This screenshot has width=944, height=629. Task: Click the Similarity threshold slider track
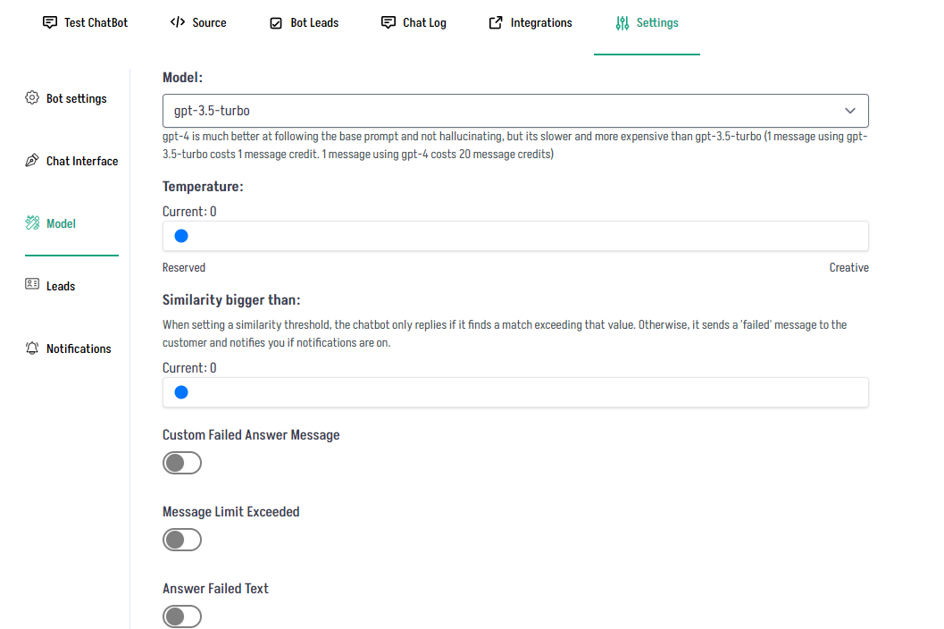[515, 392]
